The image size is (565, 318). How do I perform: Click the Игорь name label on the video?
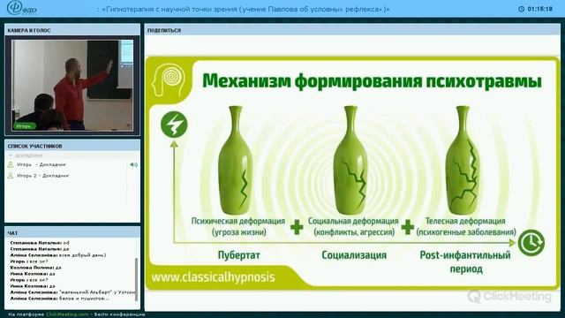[24, 126]
